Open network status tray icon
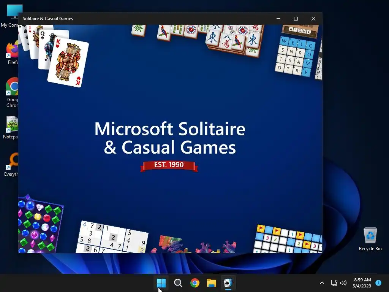This screenshot has height=292, width=389. 334,283
